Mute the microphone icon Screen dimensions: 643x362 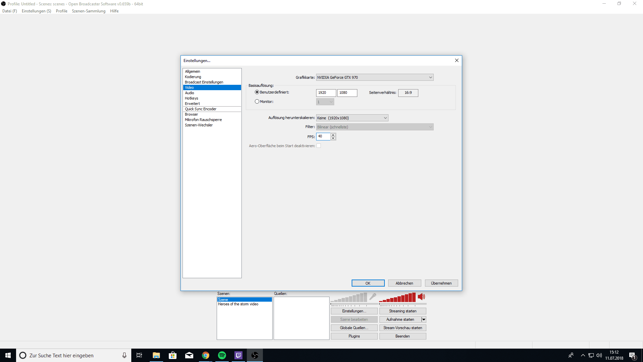pos(373,297)
